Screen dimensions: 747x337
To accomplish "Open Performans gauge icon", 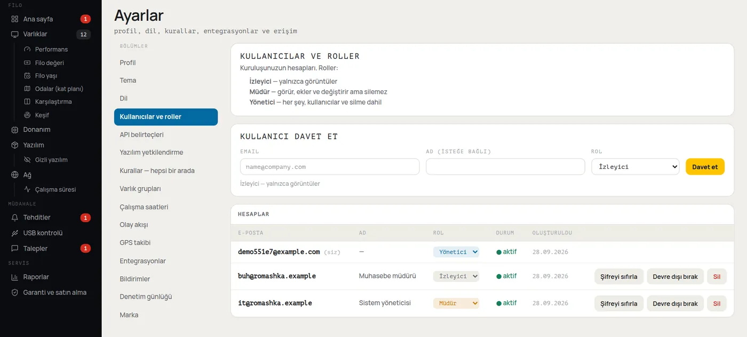I will coord(28,49).
